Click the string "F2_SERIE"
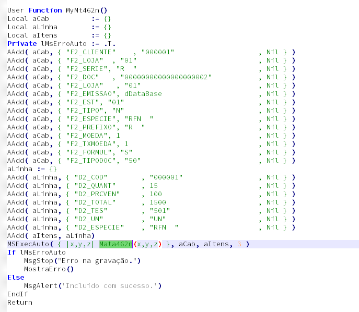This screenshot has height=312, width=359. coord(87,69)
